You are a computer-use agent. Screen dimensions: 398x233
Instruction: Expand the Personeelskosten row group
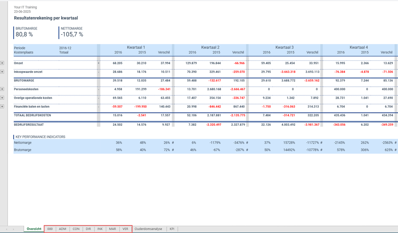coord(2,89)
